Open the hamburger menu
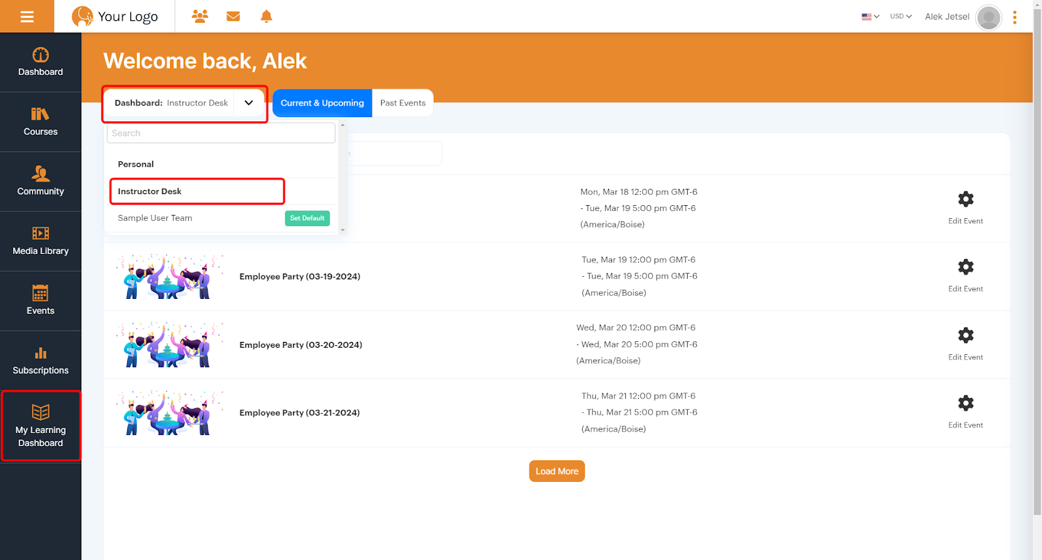The height and width of the screenshot is (560, 1042). (27, 16)
